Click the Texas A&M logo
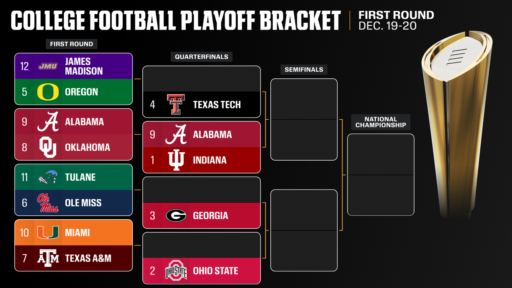Image resolution: width=512 pixels, height=288 pixels. pyautogui.click(x=48, y=258)
